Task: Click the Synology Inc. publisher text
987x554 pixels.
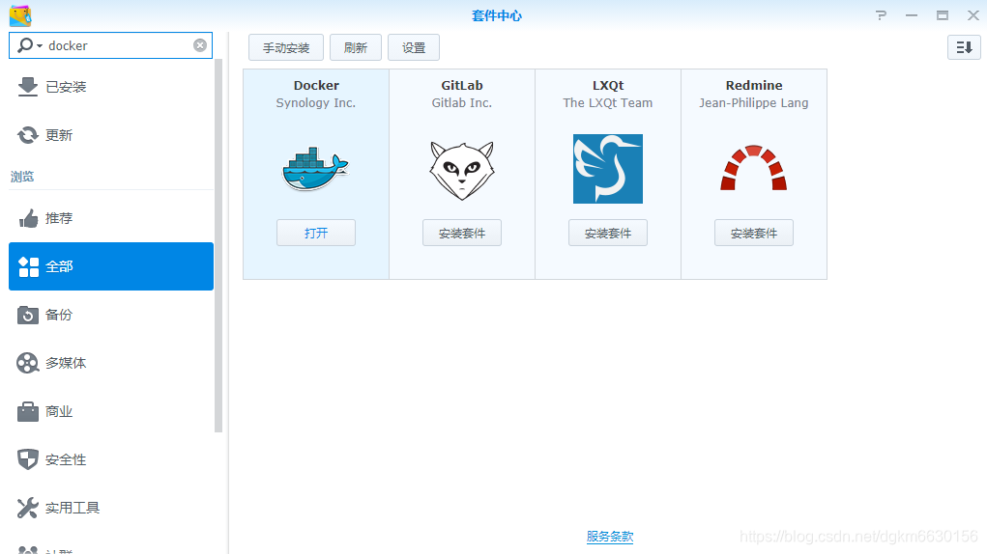Action: click(x=316, y=103)
